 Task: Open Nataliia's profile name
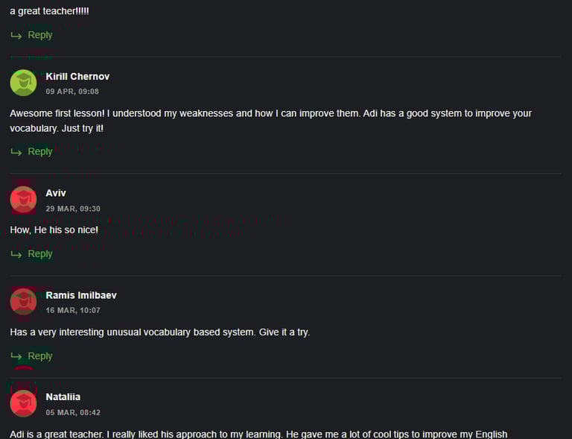pos(63,397)
